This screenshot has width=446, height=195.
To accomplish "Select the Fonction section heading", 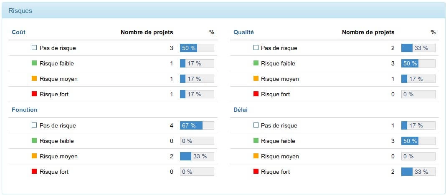I will point(25,110).
